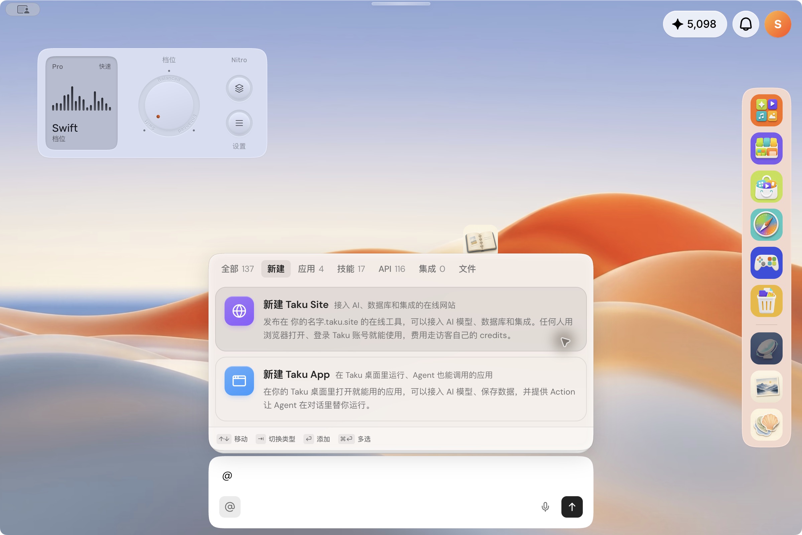Click the 切换类型 shortcut hint
The width and height of the screenshot is (802, 535).
[275, 439]
